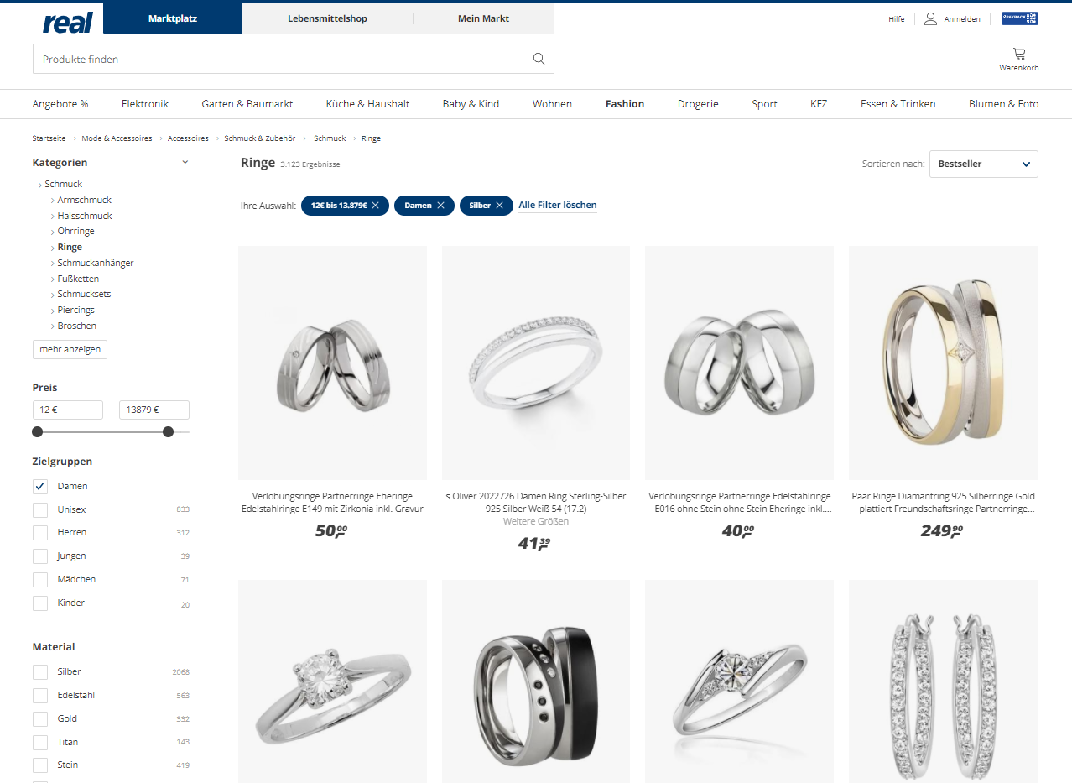Open the Drogerie menu

[x=698, y=104]
